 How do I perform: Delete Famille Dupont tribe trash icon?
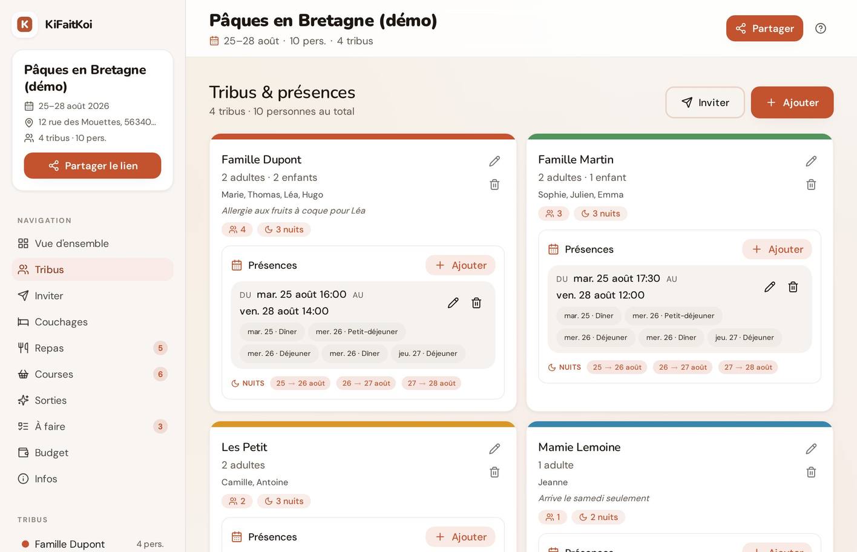[494, 185]
